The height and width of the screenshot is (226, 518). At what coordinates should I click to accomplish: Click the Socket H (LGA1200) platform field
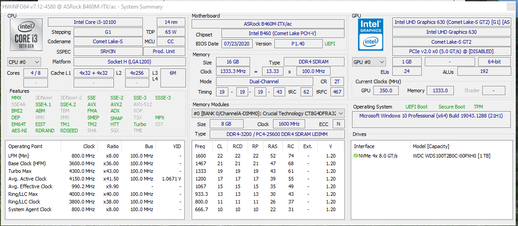coord(129,62)
